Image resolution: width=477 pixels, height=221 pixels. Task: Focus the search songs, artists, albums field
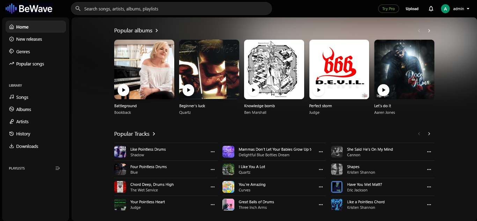[x=171, y=9]
